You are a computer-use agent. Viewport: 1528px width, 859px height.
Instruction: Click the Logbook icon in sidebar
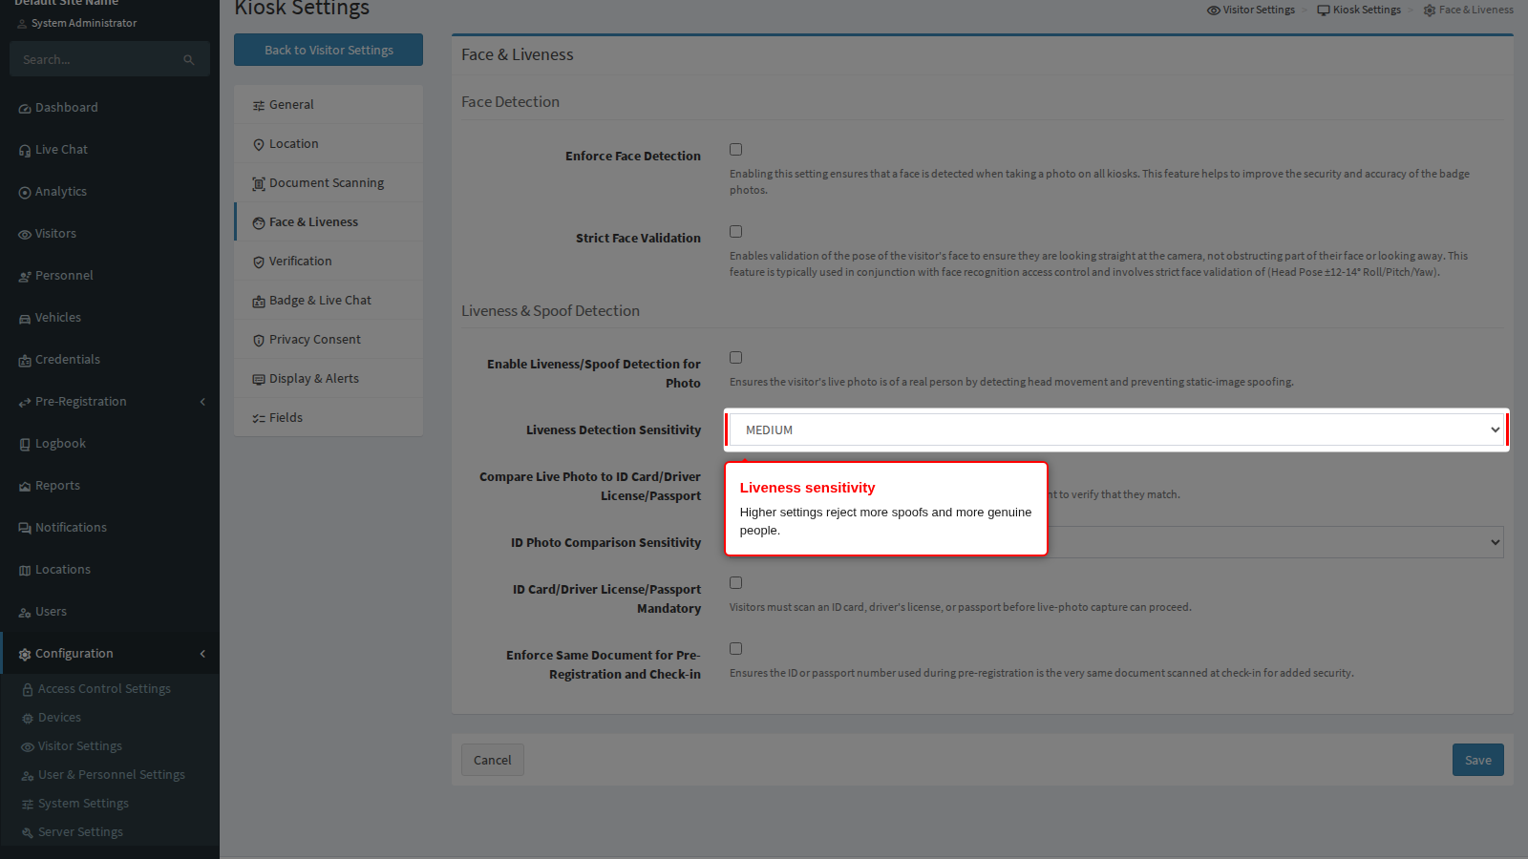[x=25, y=445]
